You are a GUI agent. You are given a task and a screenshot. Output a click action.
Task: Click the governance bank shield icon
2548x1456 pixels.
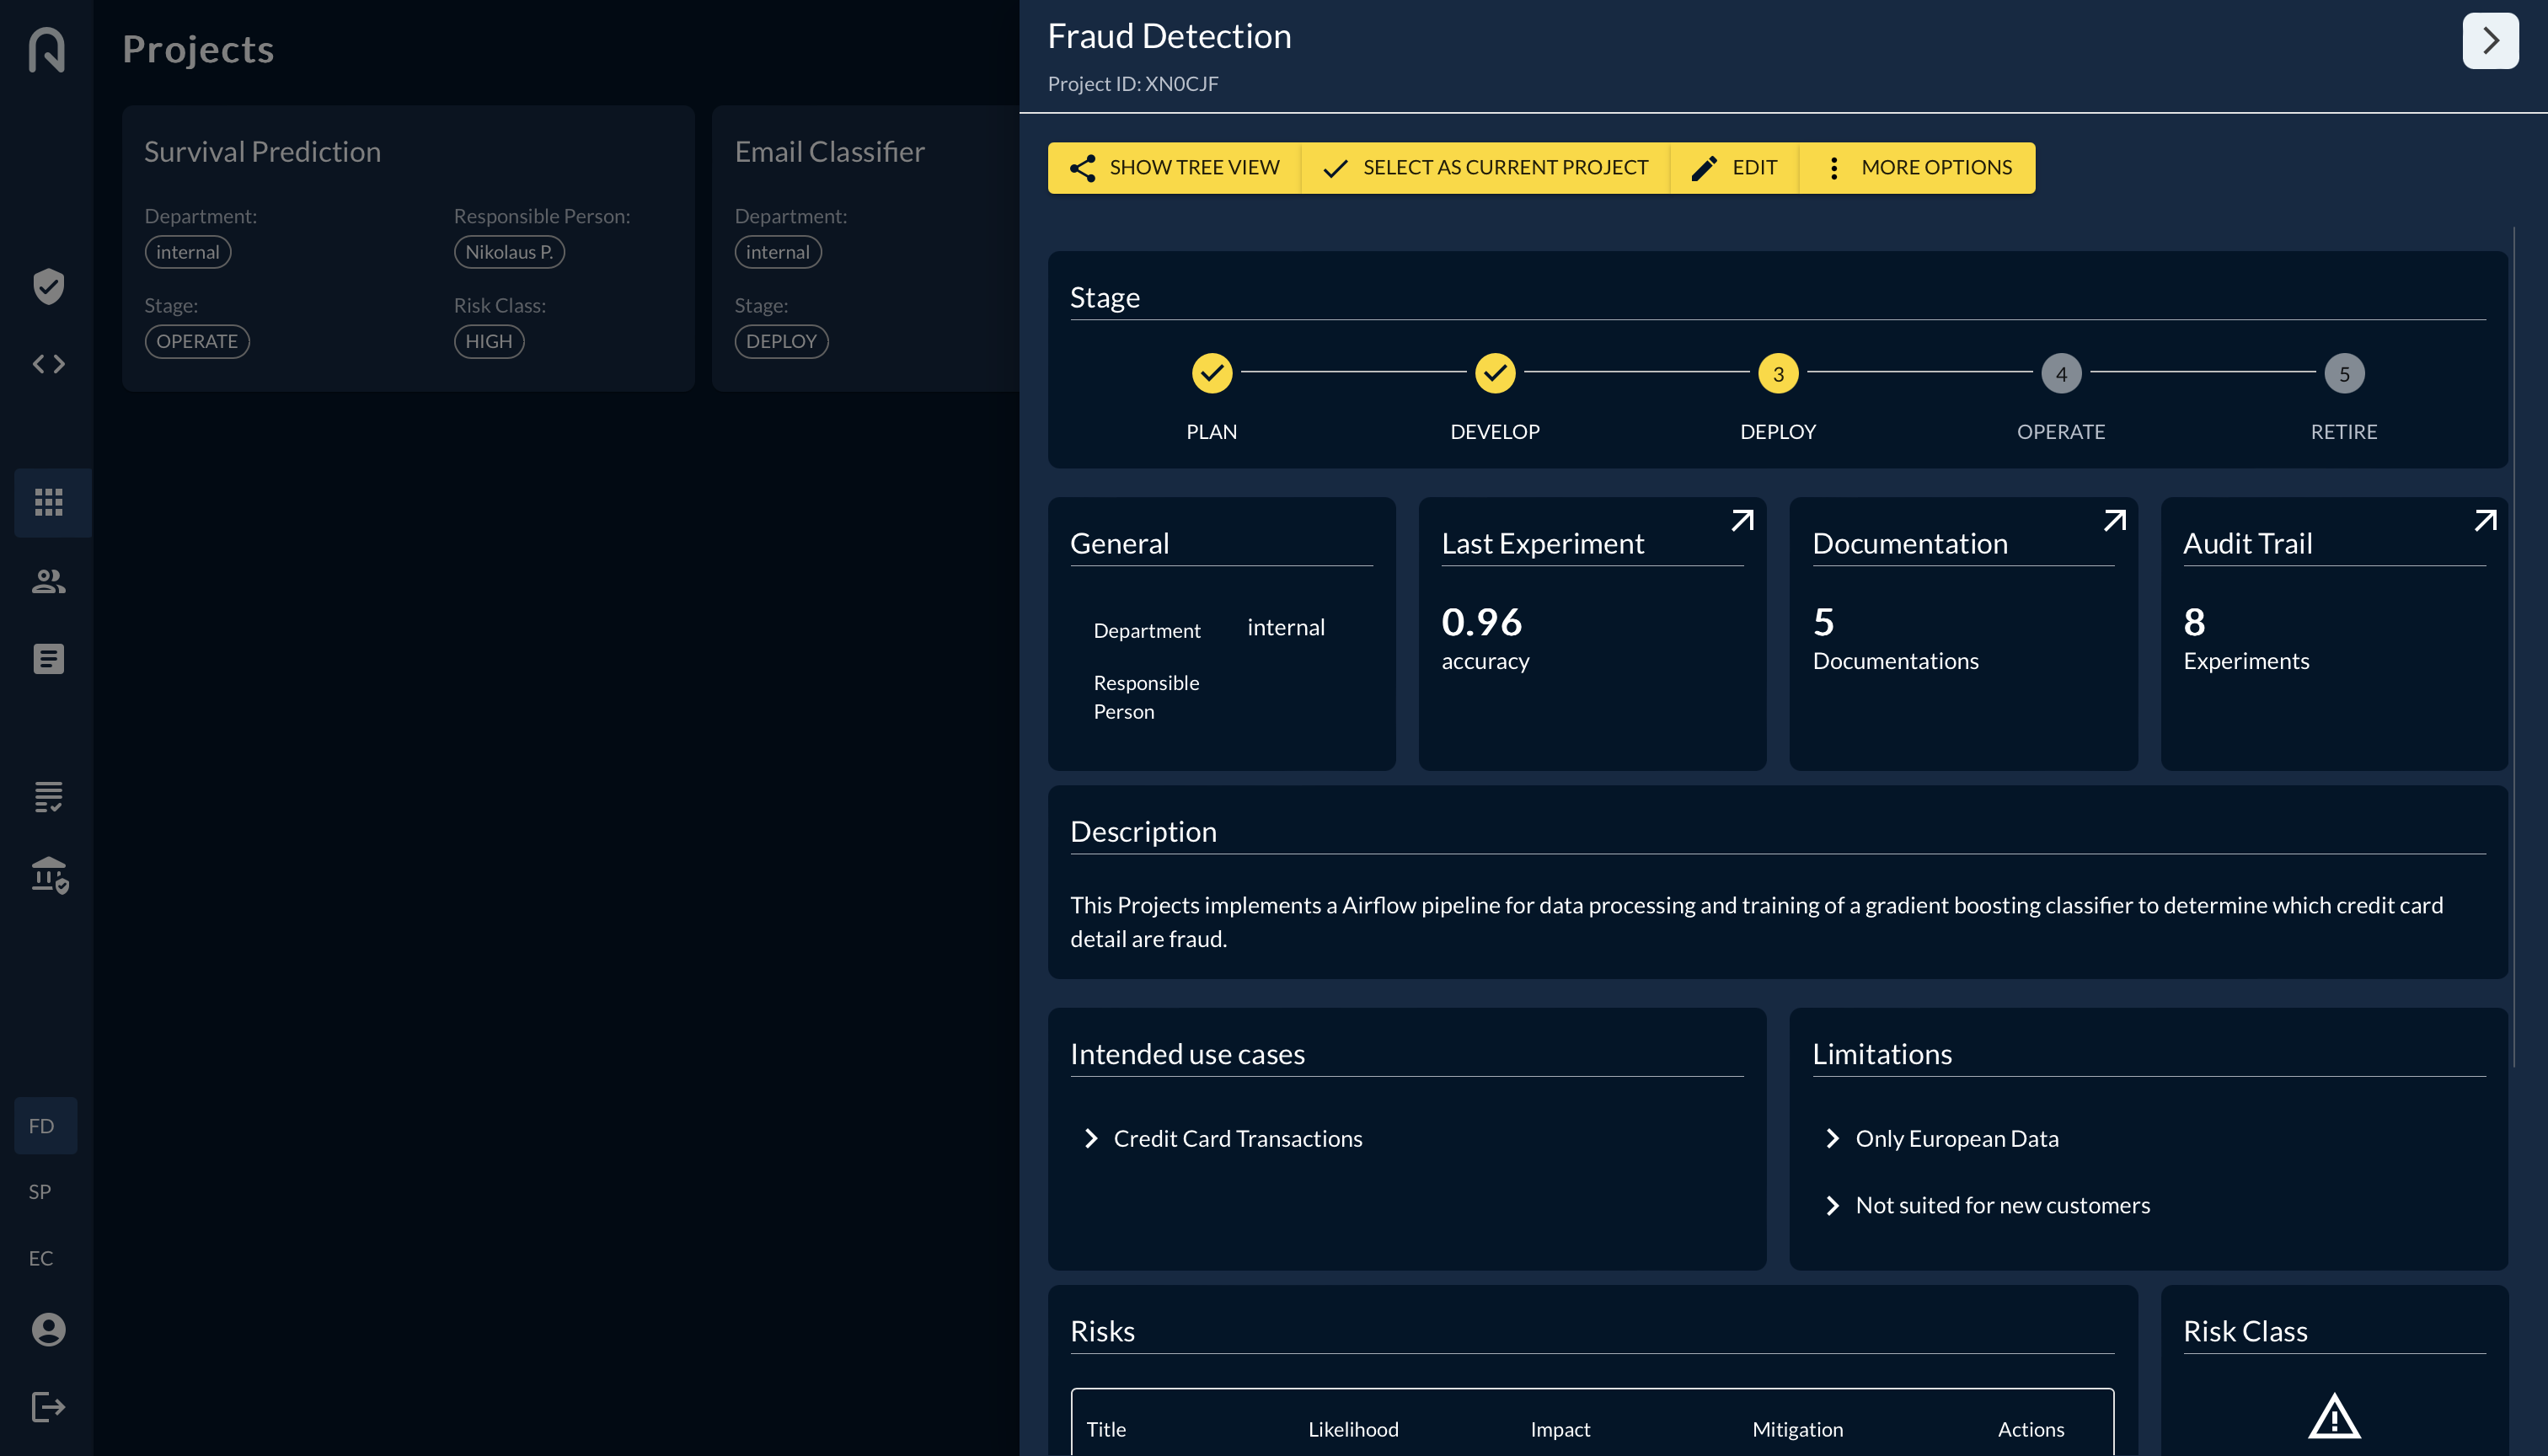pyautogui.click(x=48, y=875)
